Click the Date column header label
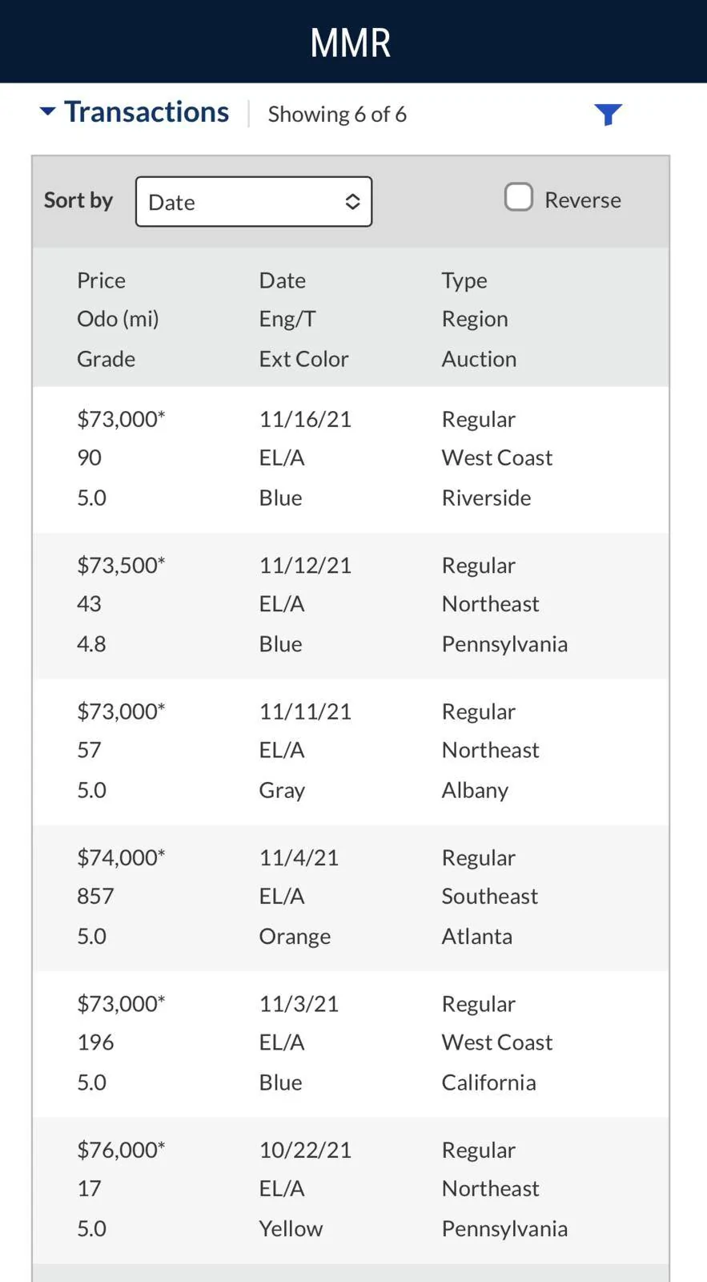Viewport: 707px width, 1282px height. click(283, 280)
